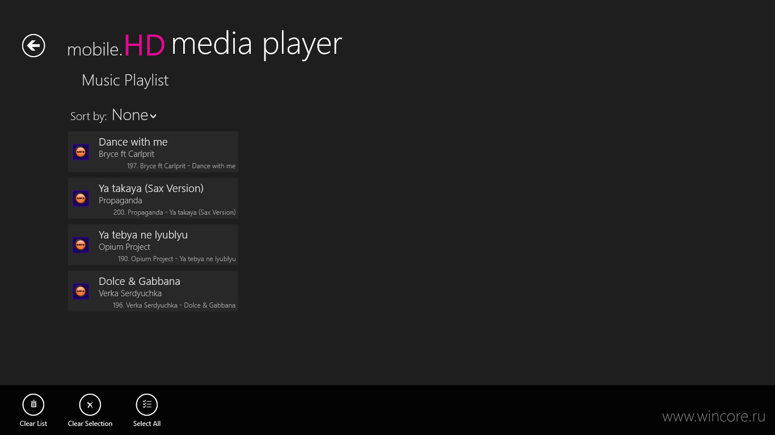Click the Clear Selection X icon
775x435 pixels.
(90, 404)
